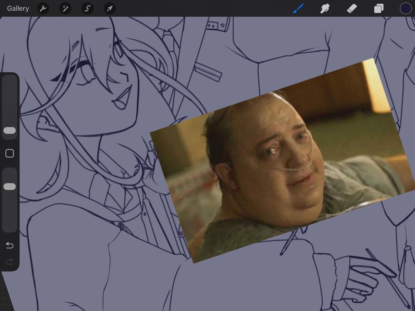Activate the Selection S-shaped tool
415x311 pixels.
pos(87,9)
